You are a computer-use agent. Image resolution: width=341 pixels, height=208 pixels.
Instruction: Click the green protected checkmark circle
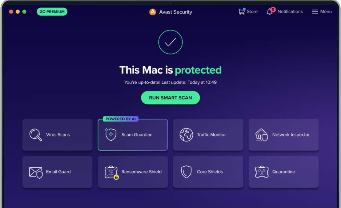(170, 42)
